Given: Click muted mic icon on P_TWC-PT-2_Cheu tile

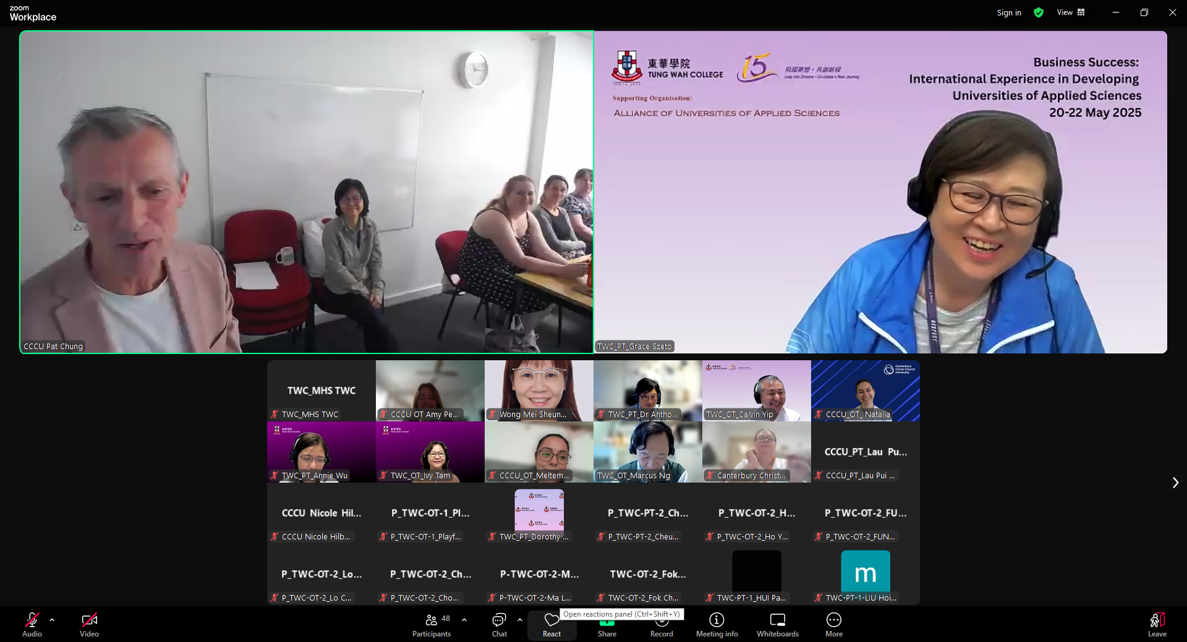Looking at the screenshot, I should coord(601,536).
